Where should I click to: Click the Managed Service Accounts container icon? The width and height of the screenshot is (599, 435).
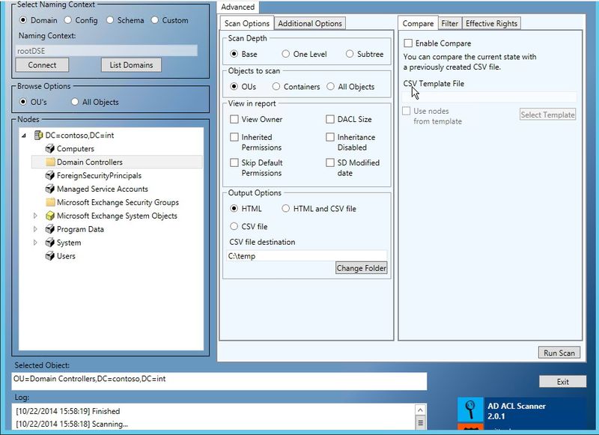tap(50, 189)
